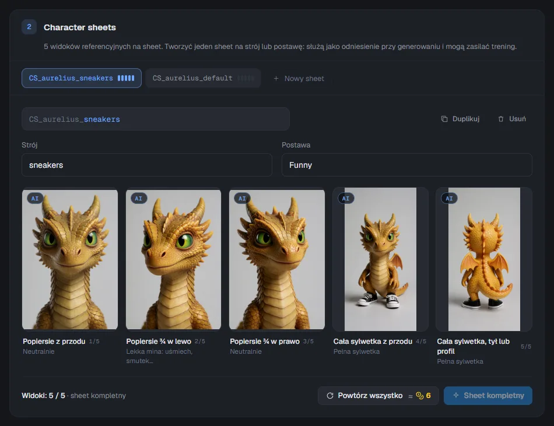Click the note "Lekka mina: uśmiech, smutek…"

tap(159, 356)
